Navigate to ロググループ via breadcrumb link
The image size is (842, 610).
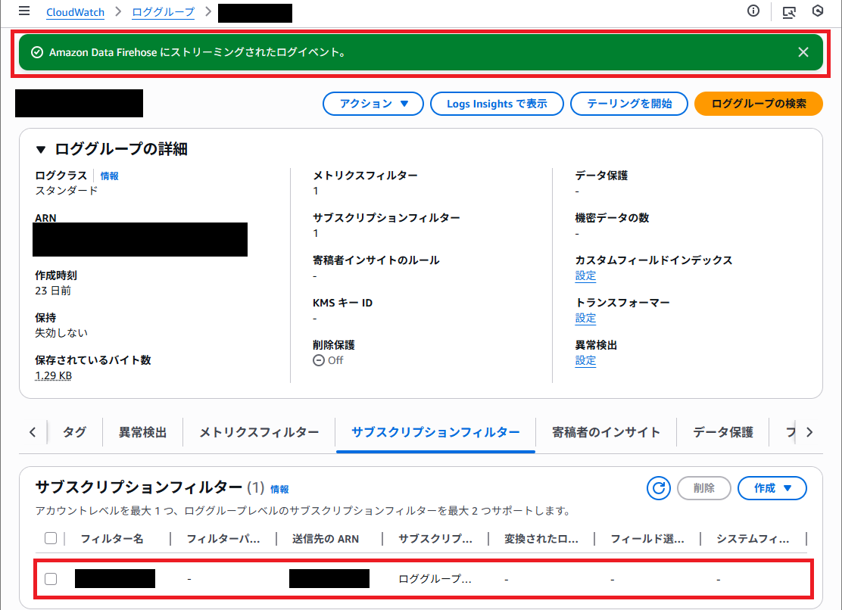(162, 12)
